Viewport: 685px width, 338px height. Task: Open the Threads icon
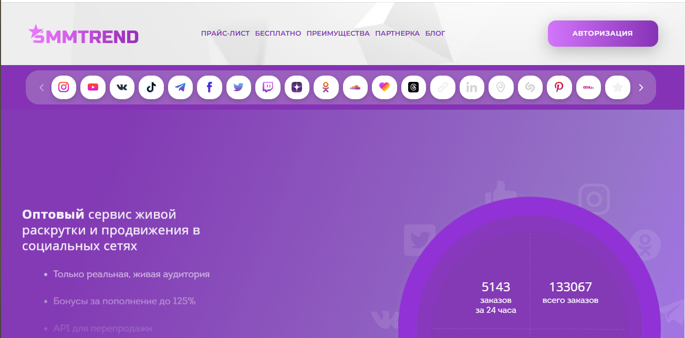click(413, 87)
